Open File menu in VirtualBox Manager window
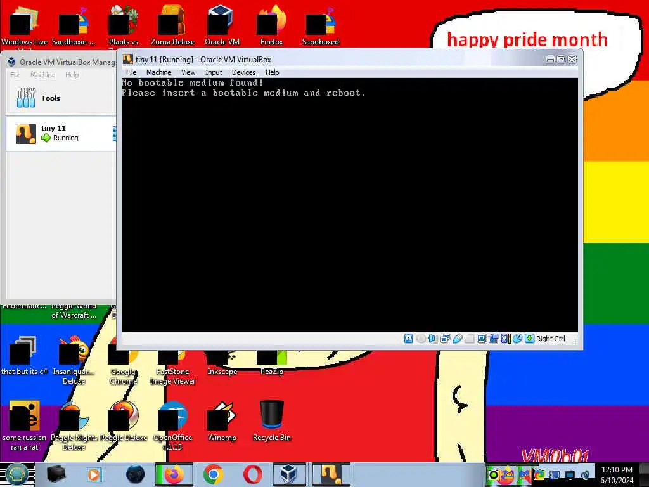Viewport: 649px width, 487px height. (x=15, y=75)
